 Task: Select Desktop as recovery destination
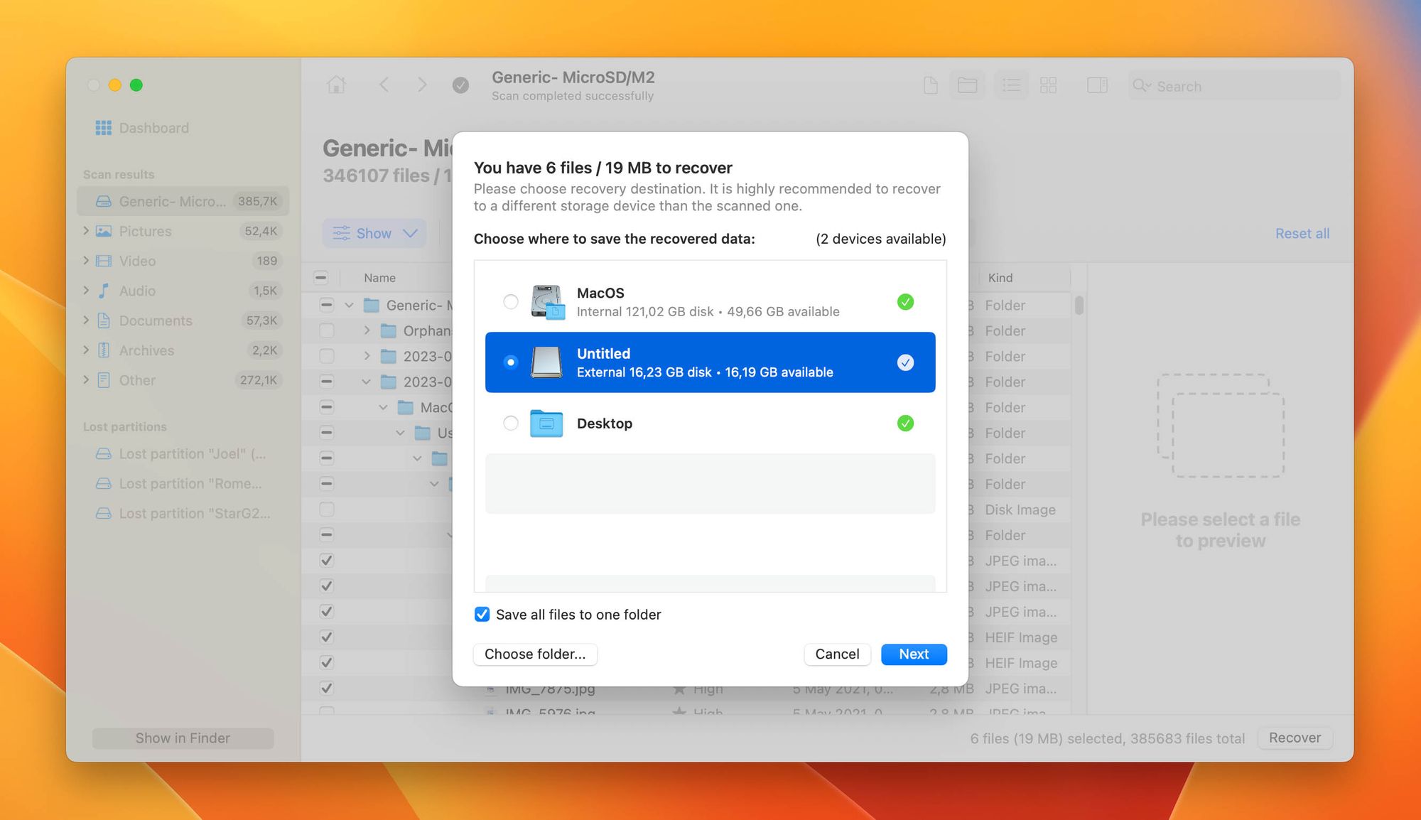tap(509, 423)
